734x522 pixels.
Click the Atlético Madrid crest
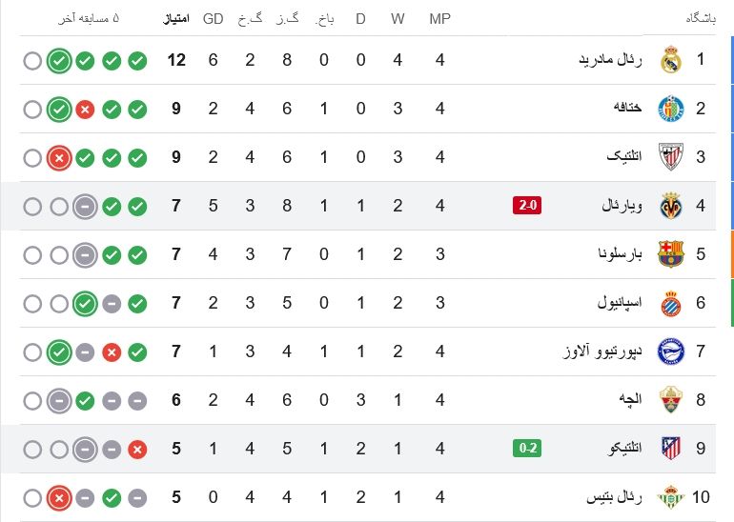point(671,448)
